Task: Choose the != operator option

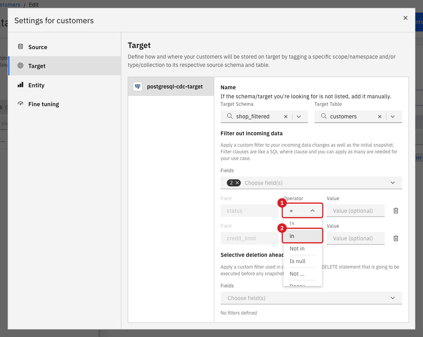Action: coord(302,223)
